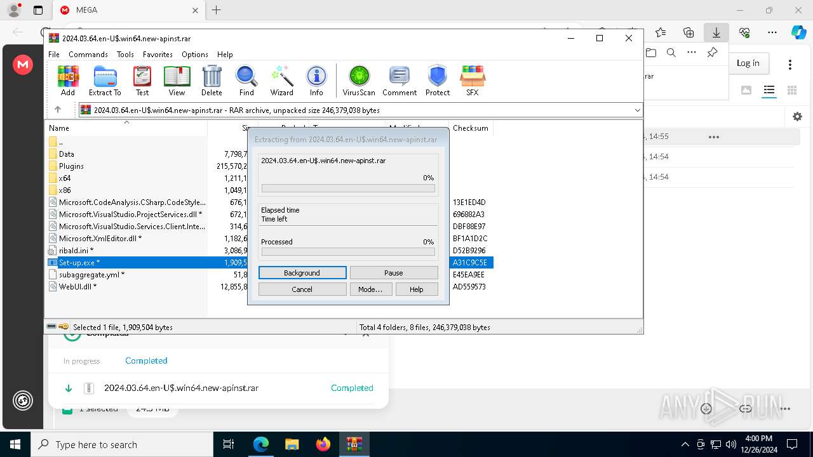813x457 pixels.
Task: Click WinRAR taskbar icon
Action: (354, 444)
